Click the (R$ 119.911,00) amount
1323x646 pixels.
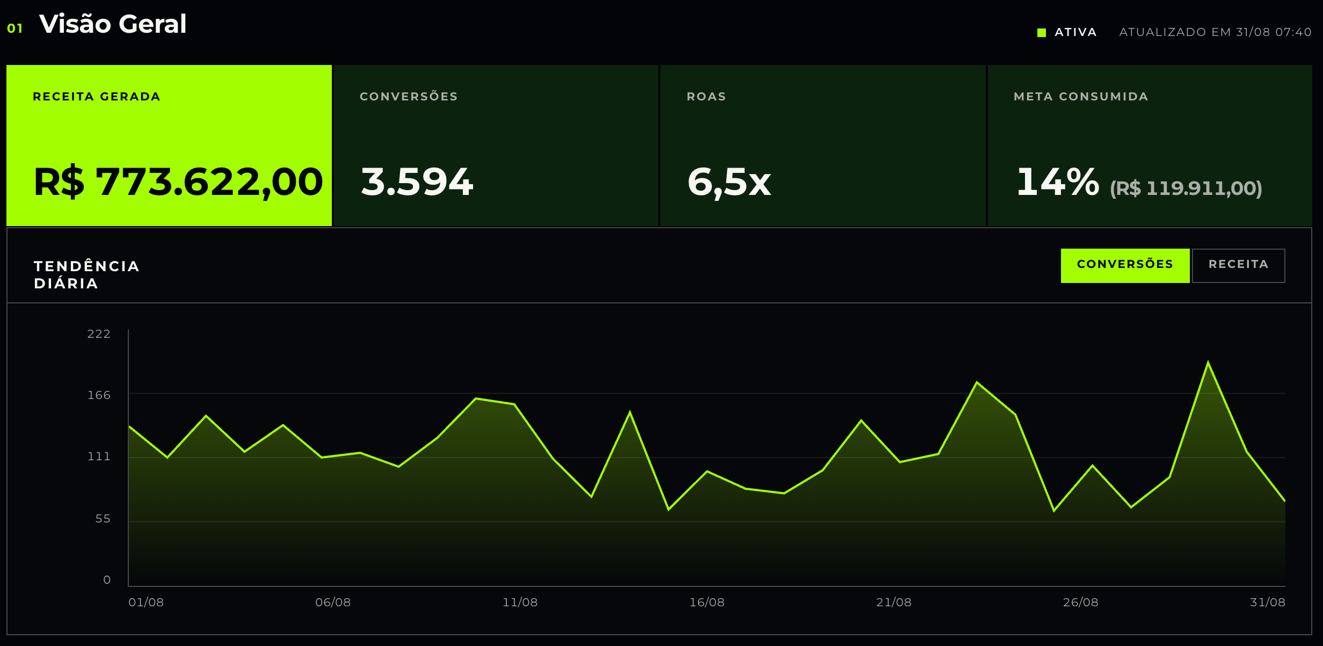[x=1186, y=188]
